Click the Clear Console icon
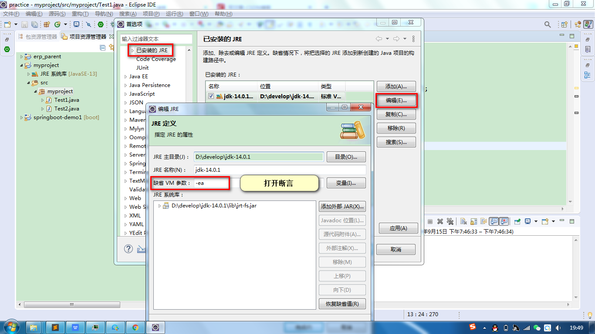595x334 pixels. click(463, 221)
